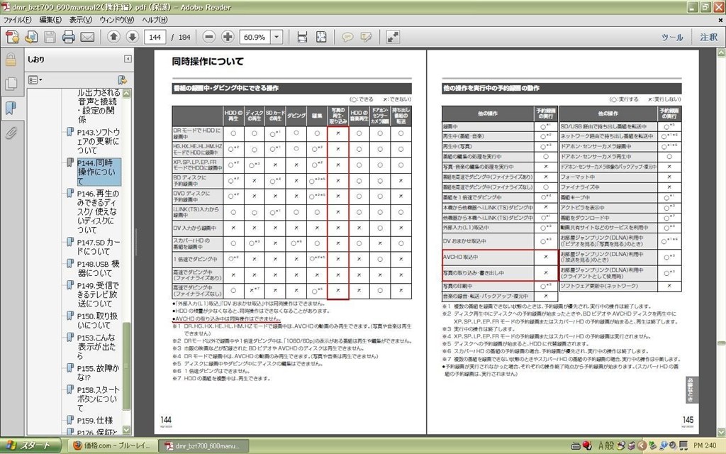
Task: Go to next page with the down arrow
Action: pos(132,37)
